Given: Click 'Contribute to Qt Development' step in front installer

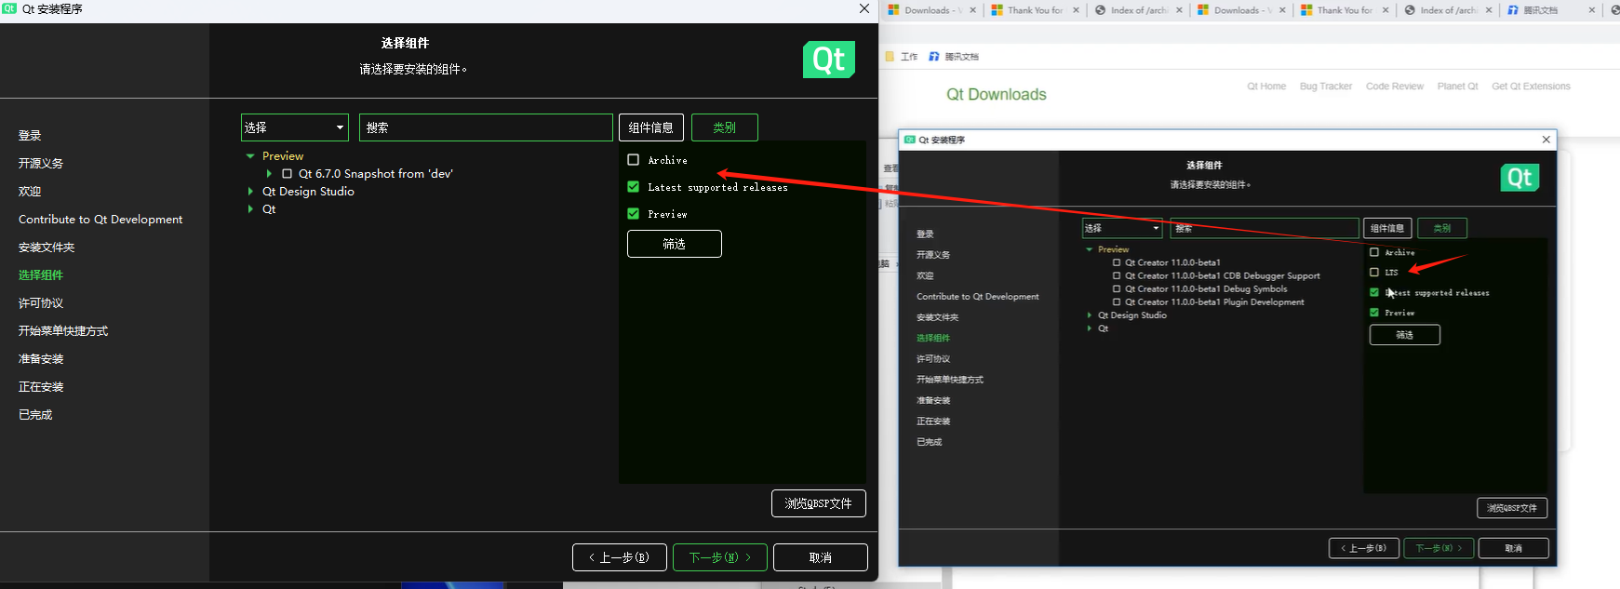Looking at the screenshot, I should click(100, 220).
